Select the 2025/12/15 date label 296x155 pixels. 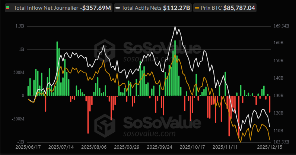[270, 147]
